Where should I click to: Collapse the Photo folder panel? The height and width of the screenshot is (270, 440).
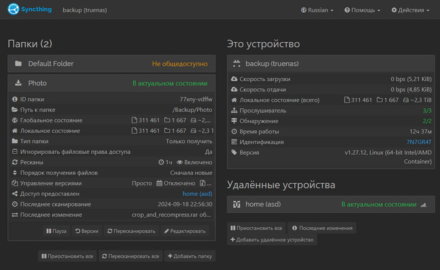pyautogui.click(x=111, y=83)
